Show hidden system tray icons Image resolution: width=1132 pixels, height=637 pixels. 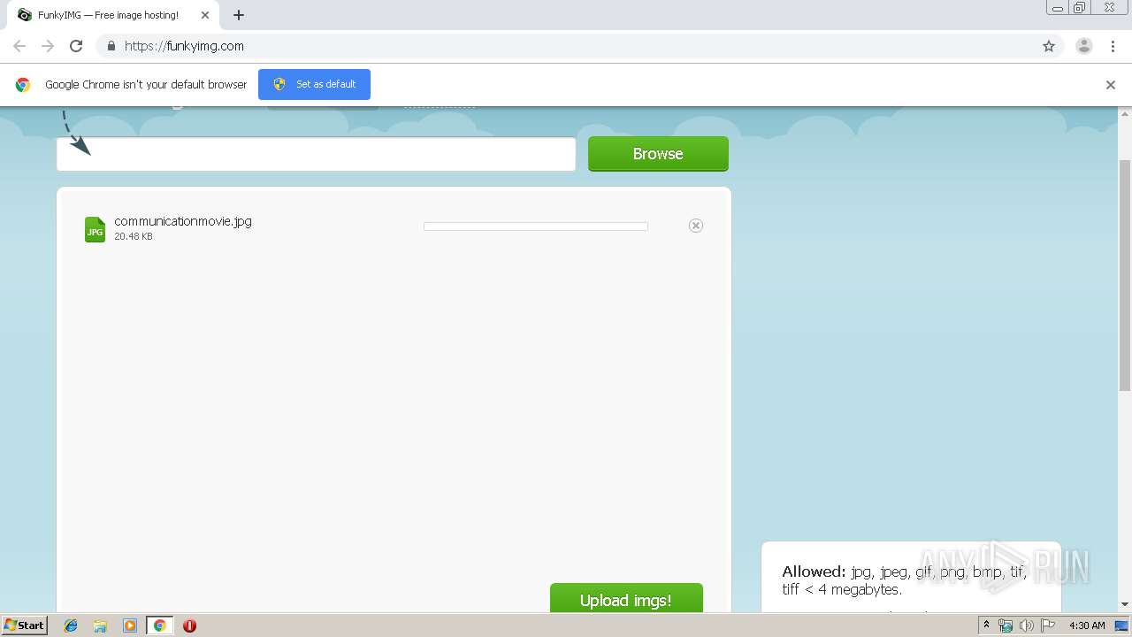(x=986, y=625)
